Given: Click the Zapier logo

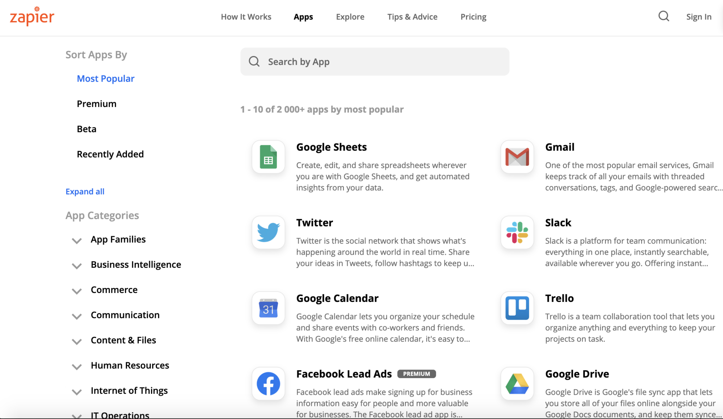Looking at the screenshot, I should (x=32, y=16).
